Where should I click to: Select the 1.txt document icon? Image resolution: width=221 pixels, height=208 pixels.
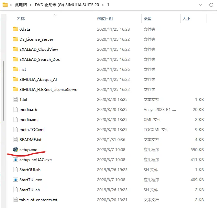(15, 99)
